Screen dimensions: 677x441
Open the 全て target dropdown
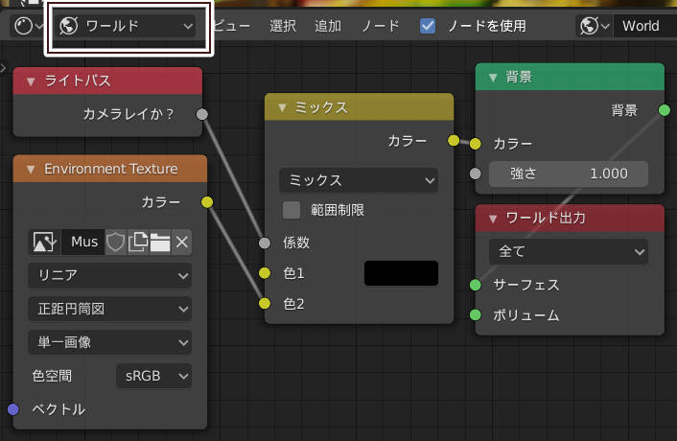click(569, 251)
